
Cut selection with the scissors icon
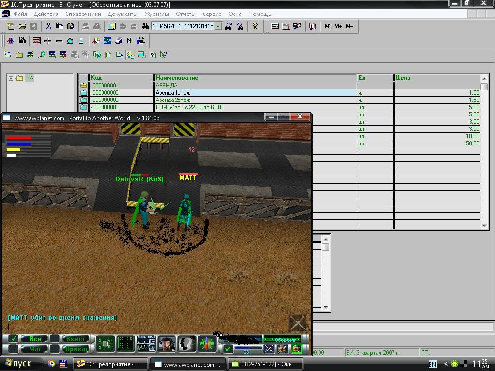(48, 27)
